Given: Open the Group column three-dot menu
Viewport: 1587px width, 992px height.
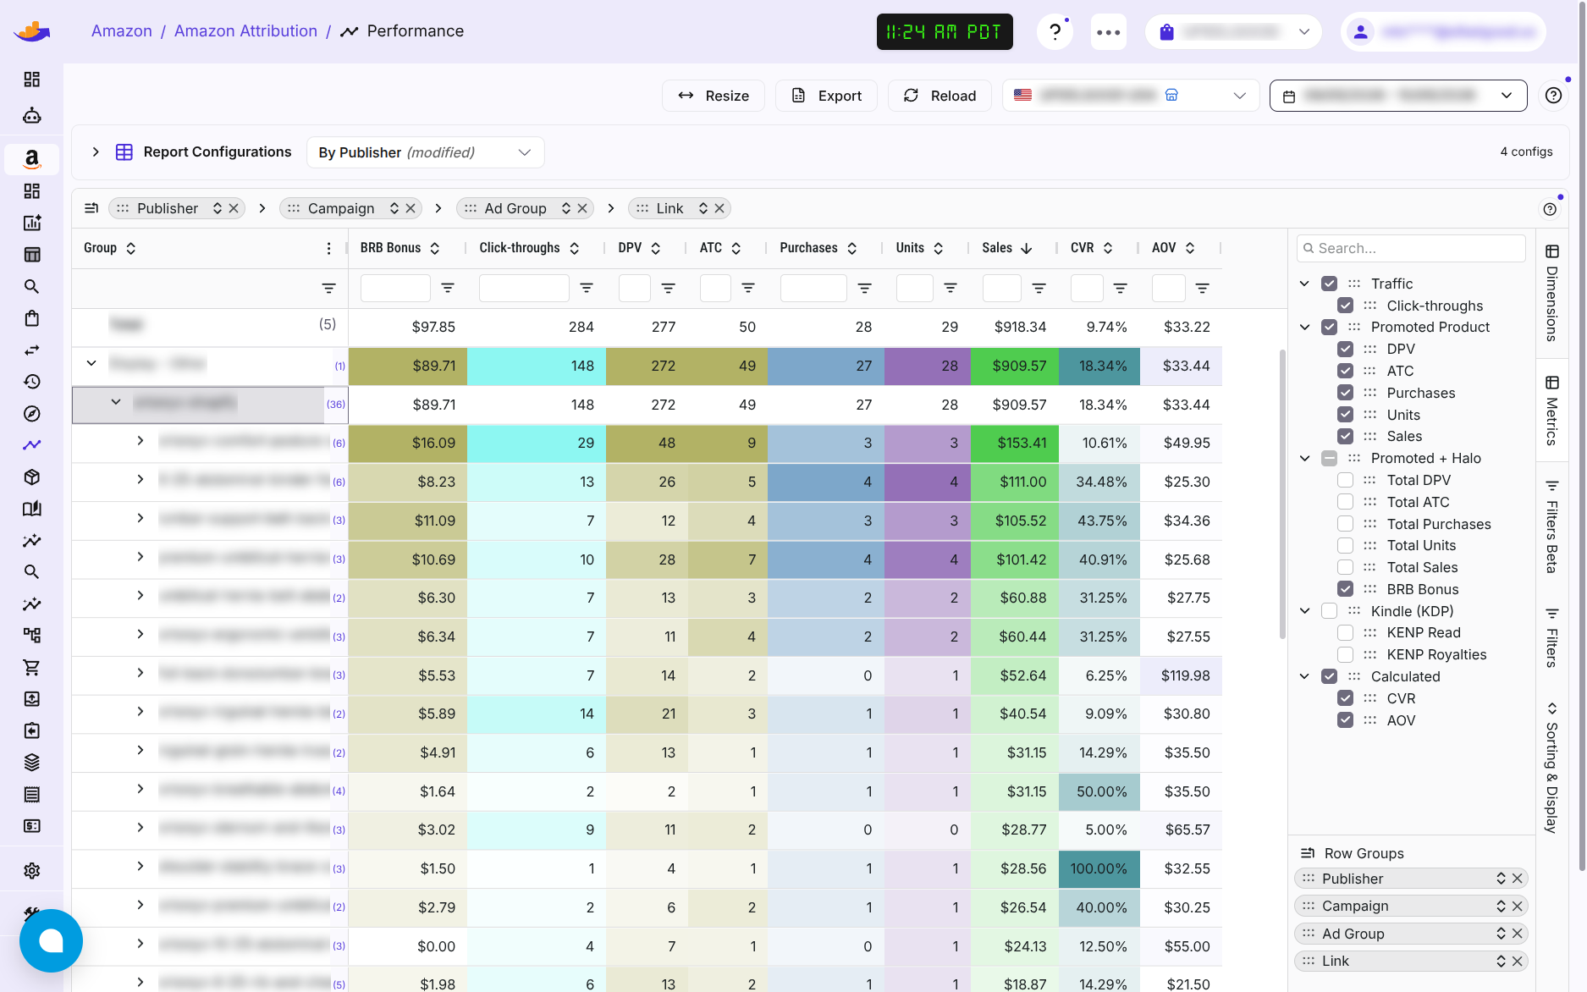Looking at the screenshot, I should pyautogui.click(x=328, y=248).
